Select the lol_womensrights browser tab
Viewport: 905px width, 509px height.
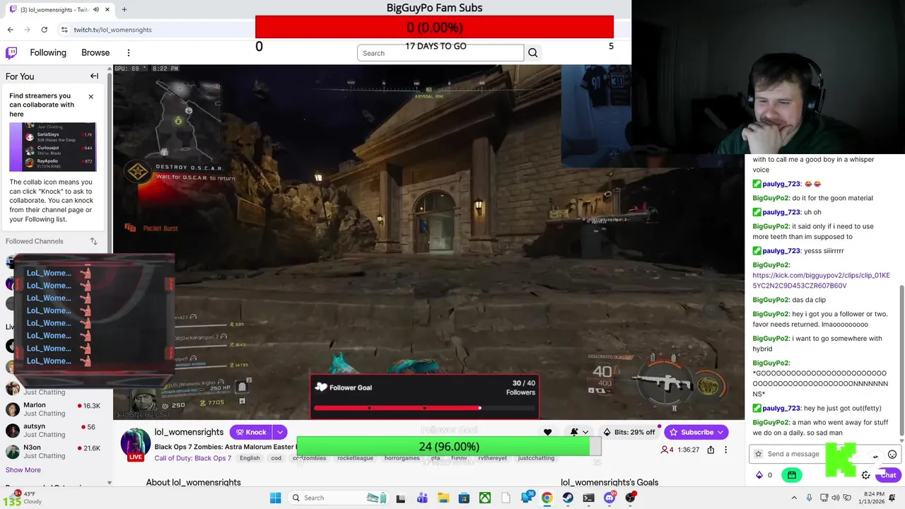click(x=60, y=10)
